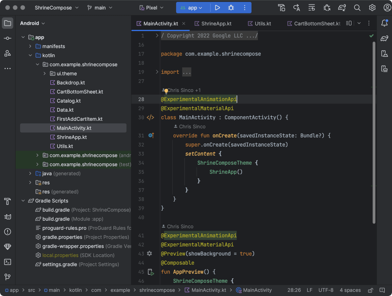Open the Pixel device selector dropdown
392x296 pixels.
tap(151, 8)
